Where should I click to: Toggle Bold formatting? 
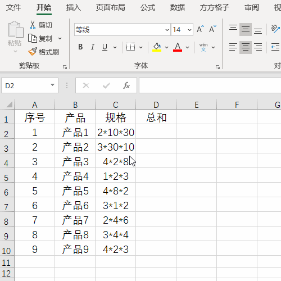[80, 47]
